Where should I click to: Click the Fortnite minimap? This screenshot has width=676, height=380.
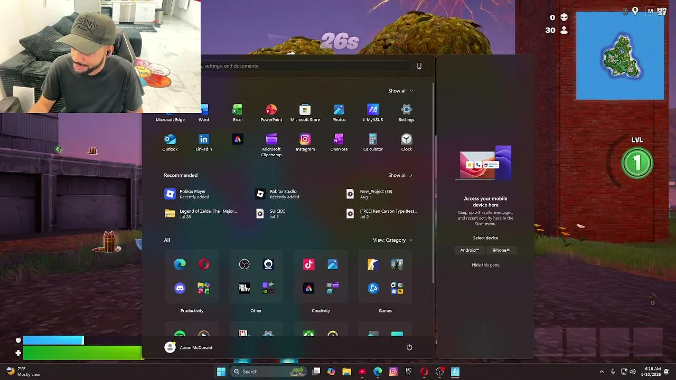620,55
